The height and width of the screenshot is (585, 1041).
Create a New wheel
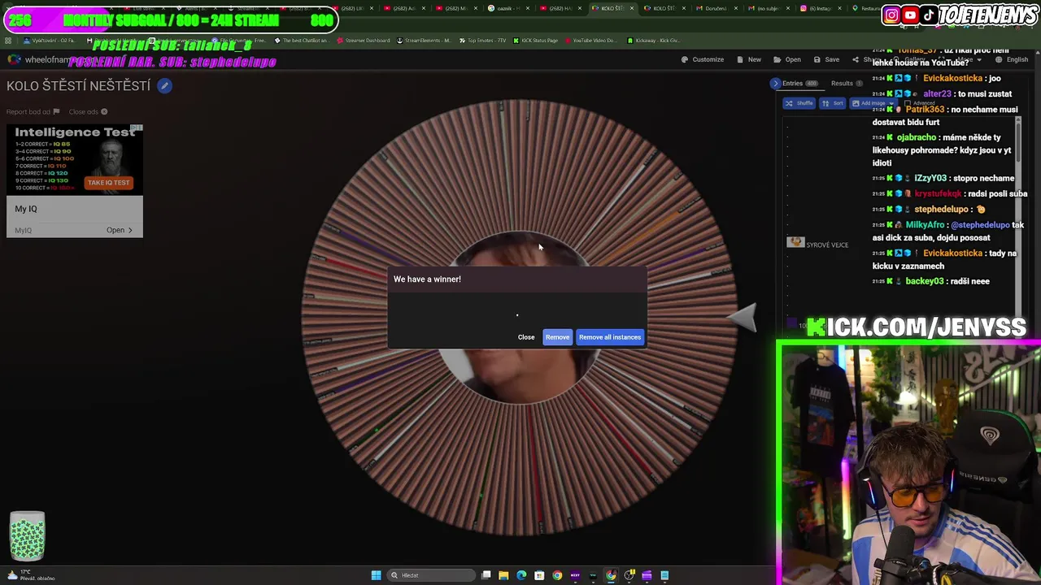749,59
